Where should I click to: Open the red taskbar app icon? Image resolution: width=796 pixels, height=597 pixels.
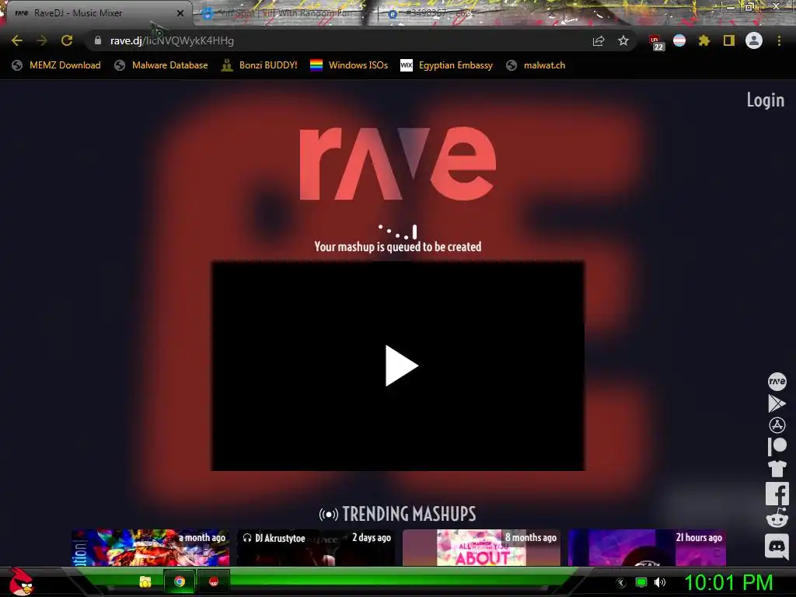214,581
